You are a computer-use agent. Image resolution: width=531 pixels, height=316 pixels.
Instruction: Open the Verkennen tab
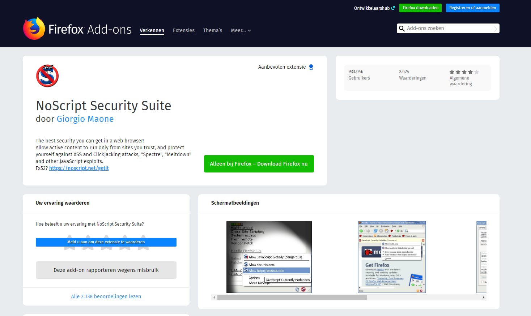click(x=152, y=30)
